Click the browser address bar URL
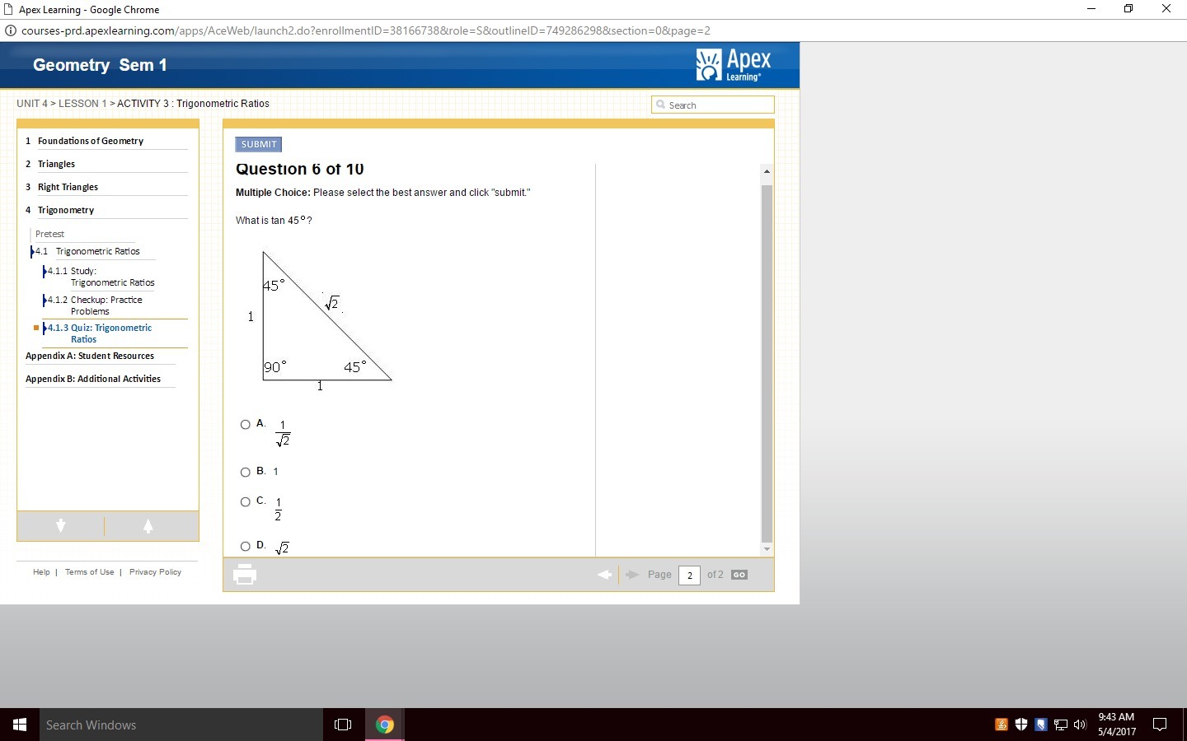 point(365,30)
